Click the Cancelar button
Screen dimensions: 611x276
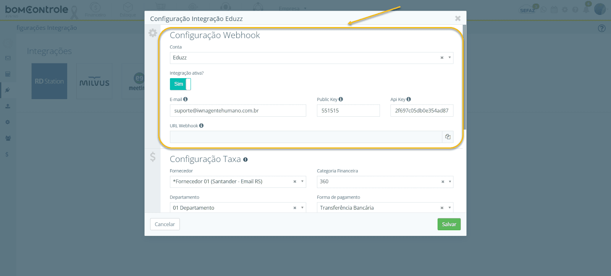point(165,224)
